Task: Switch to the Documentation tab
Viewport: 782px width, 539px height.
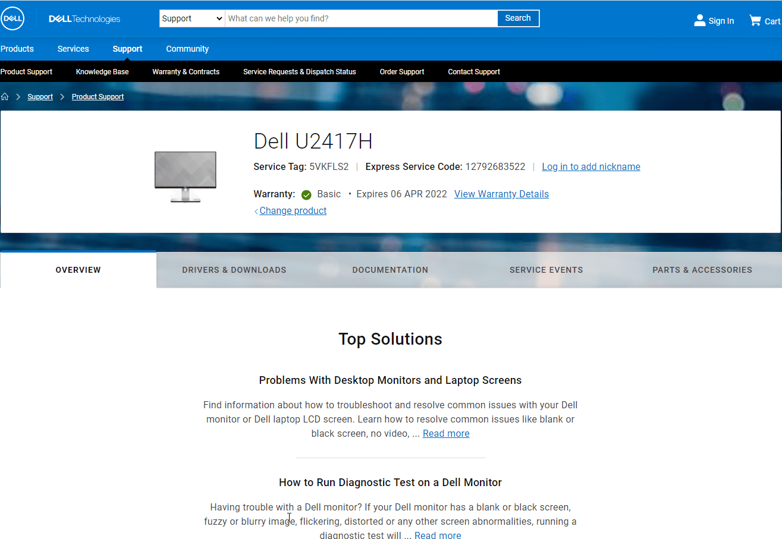Action: 390,270
